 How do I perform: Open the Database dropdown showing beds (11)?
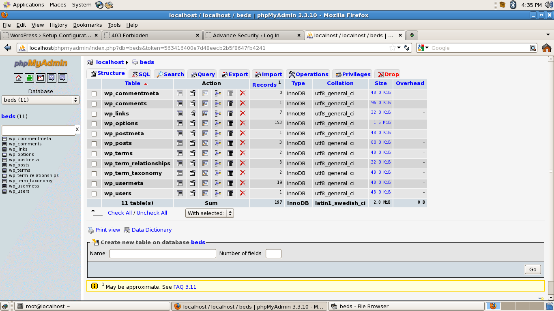(x=41, y=100)
